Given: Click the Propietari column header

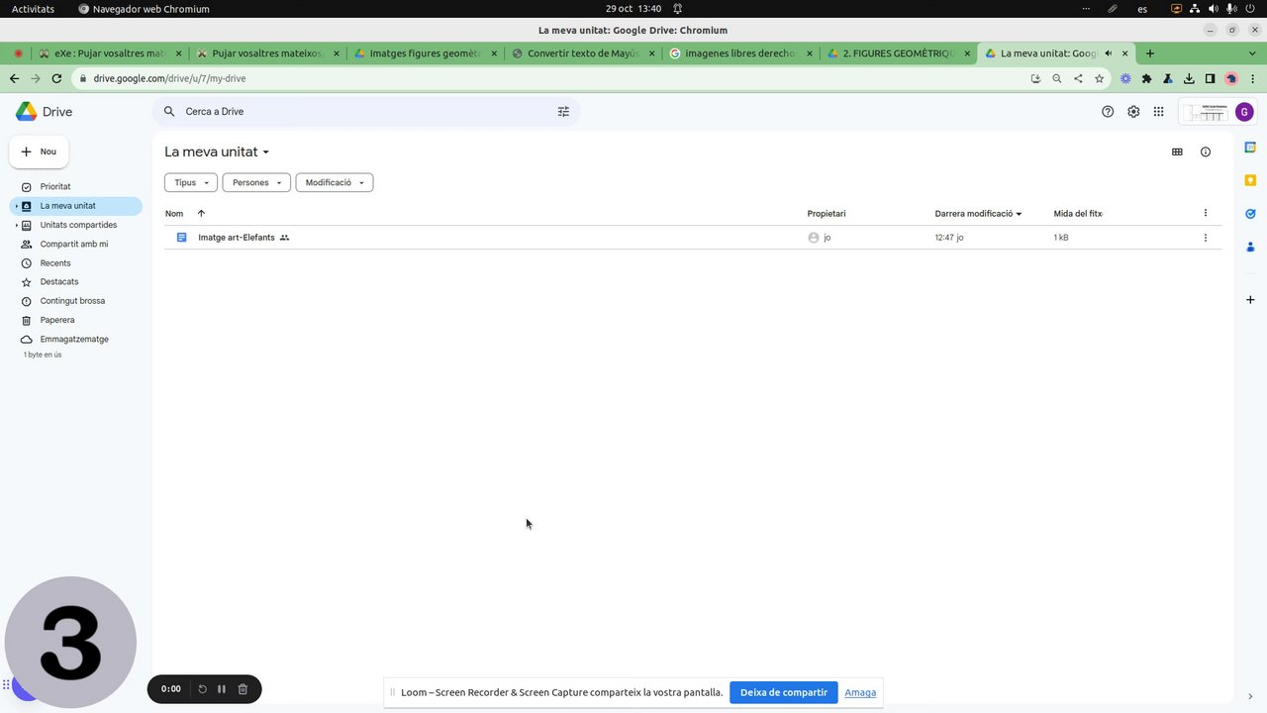Looking at the screenshot, I should click(x=827, y=214).
